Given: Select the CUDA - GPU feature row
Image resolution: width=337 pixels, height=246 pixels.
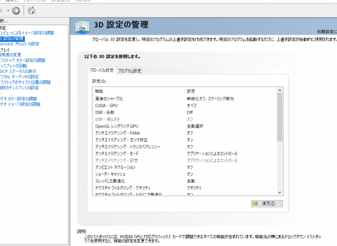Looking at the screenshot, I should tap(185, 105).
